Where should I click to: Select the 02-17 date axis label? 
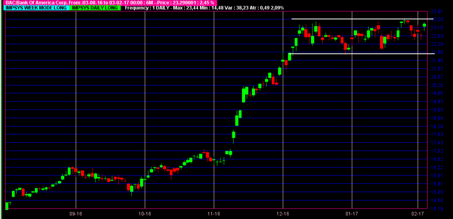pyautogui.click(x=418, y=214)
